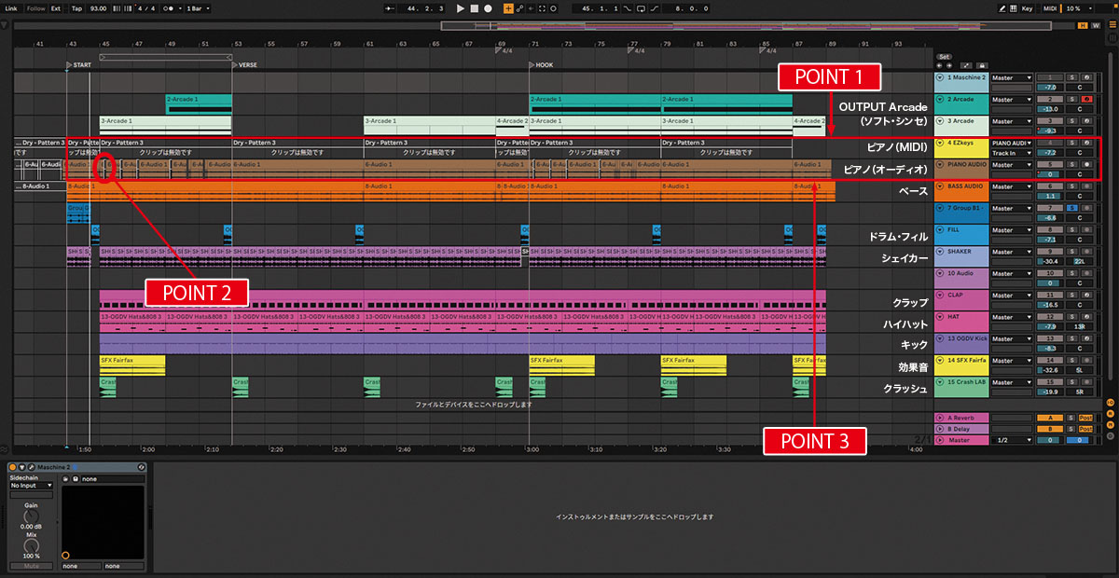Screen dimensions: 1119x578
Task: Click the Mute button in Maschine 2 device
Action: pos(32,566)
